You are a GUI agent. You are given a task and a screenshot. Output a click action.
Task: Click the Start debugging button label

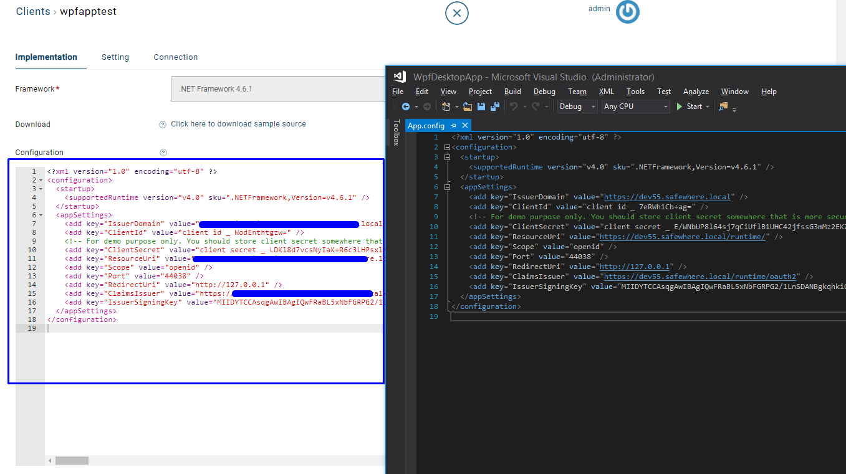tap(695, 107)
